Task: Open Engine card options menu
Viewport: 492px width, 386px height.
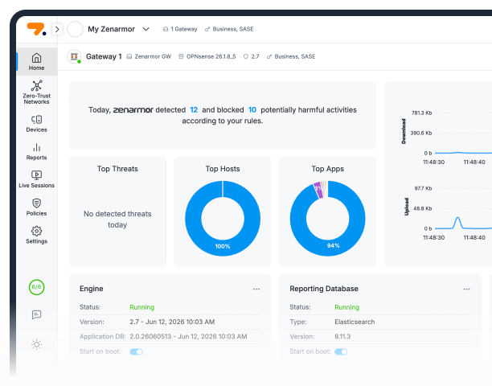Action: point(256,289)
